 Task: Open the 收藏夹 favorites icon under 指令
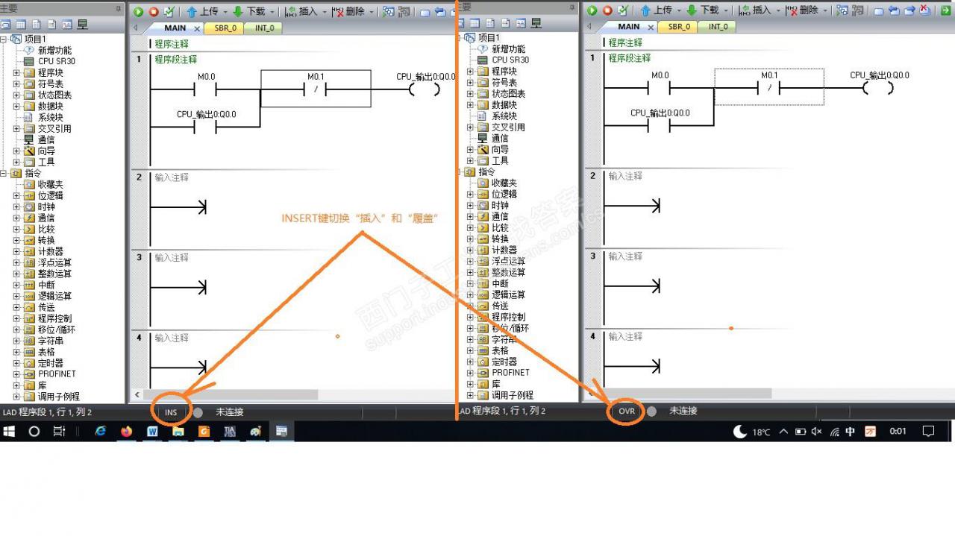click(31, 183)
